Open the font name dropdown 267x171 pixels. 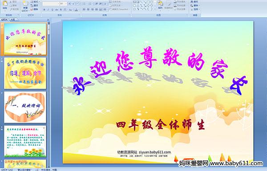pos(51,4)
